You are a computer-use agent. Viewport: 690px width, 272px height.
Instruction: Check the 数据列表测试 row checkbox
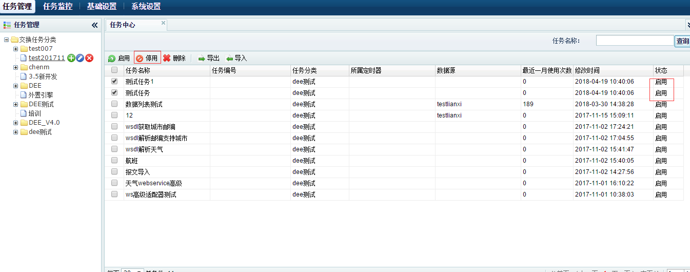[114, 104]
